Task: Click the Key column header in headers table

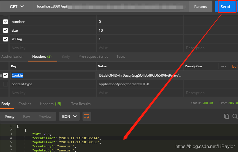Action: pyautogui.click(x=14, y=66)
